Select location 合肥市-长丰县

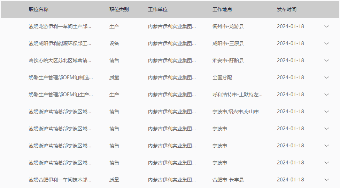tap(228, 180)
